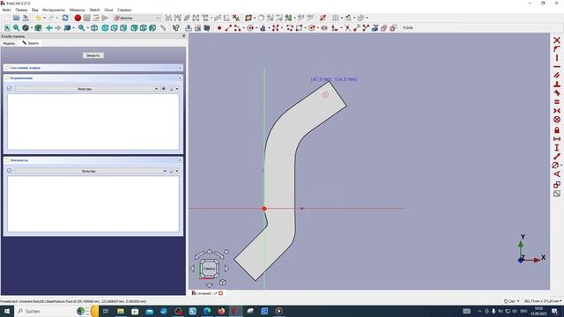
Task: Open constraints settings dropdown arrow
Action: point(177,88)
